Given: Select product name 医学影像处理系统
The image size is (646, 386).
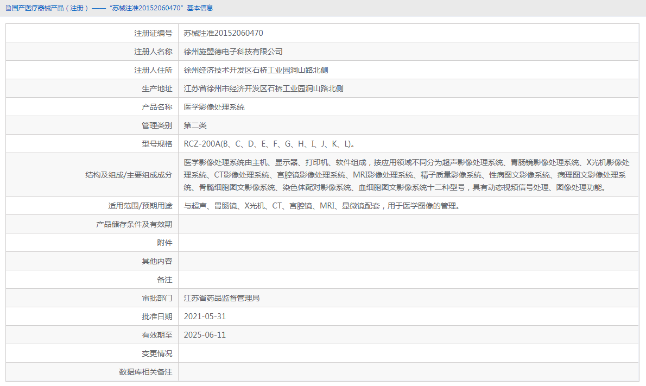Looking at the screenshot, I should 214,107.
